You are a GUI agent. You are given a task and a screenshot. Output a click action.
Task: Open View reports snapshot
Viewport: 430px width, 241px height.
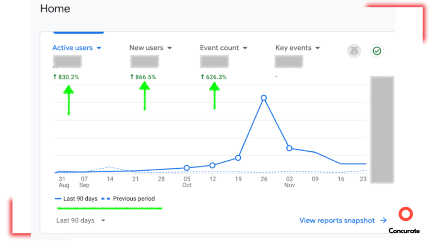[337, 220]
